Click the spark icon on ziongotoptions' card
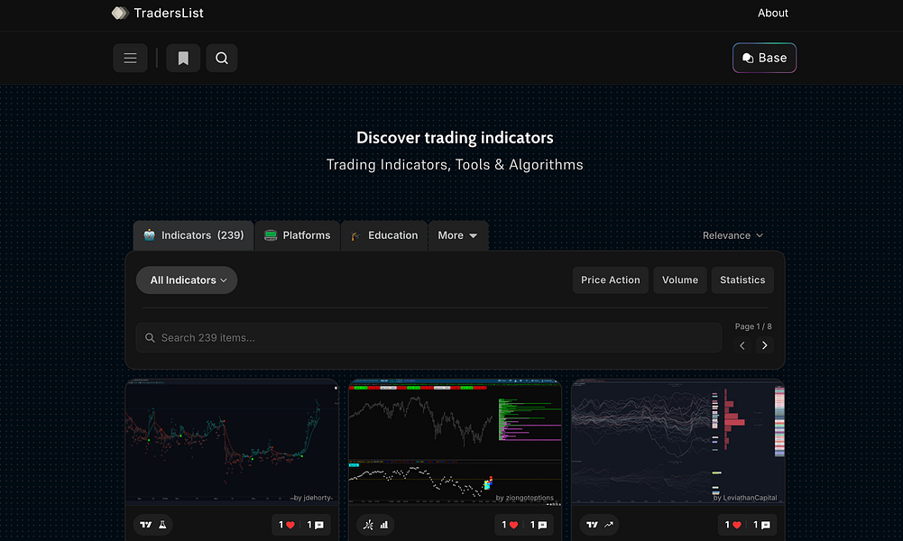 (368, 525)
